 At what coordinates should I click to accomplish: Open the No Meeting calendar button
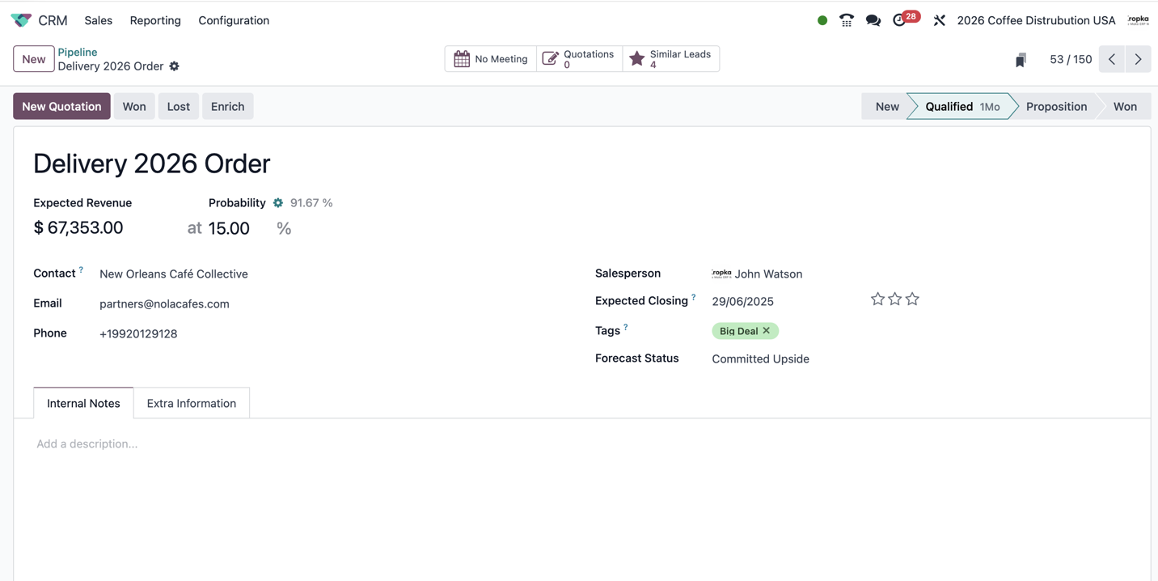(491, 59)
